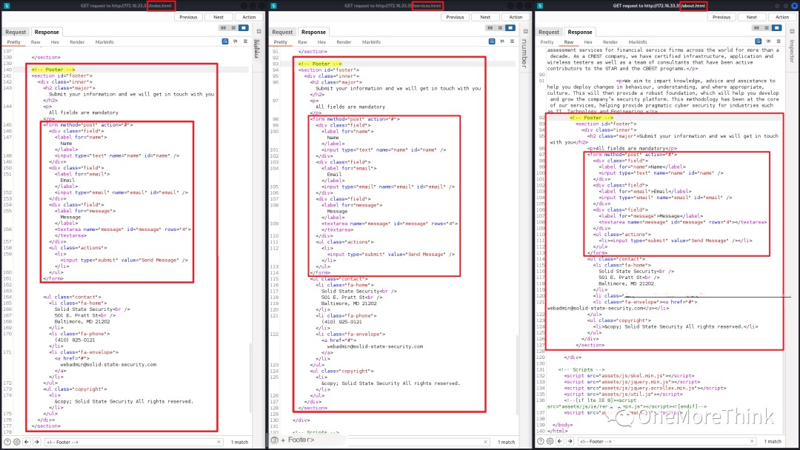Switch about.html window to side-by-side layout

tap(756, 28)
